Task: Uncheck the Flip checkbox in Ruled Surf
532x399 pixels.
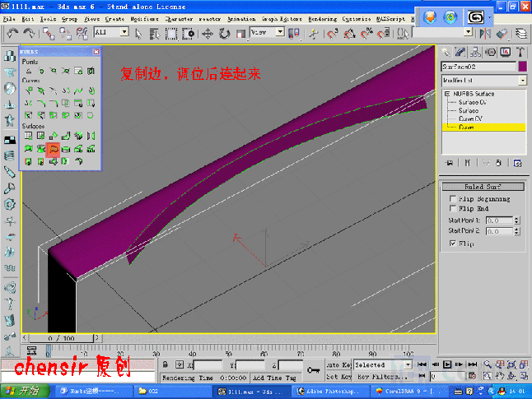Action: point(452,243)
